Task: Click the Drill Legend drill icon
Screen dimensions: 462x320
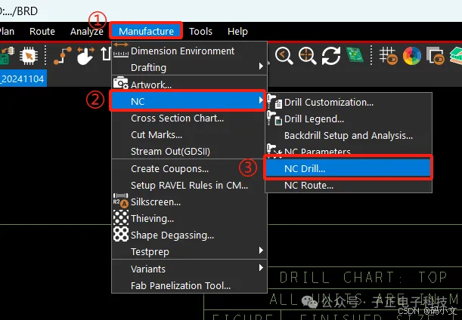Action: point(274,118)
